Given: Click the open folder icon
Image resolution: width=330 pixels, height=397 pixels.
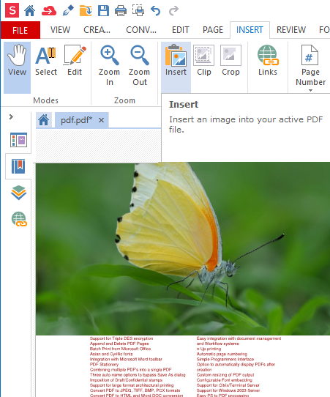Looking at the screenshot, I should [86, 11].
